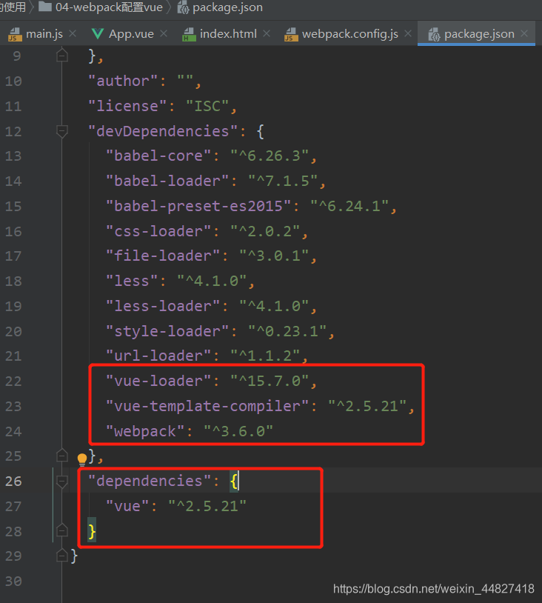The image size is (542, 603).
Task: Open 04-webpack配置vue breadcrumb folder
Action: pyautogui.click(x=101, y=7)
